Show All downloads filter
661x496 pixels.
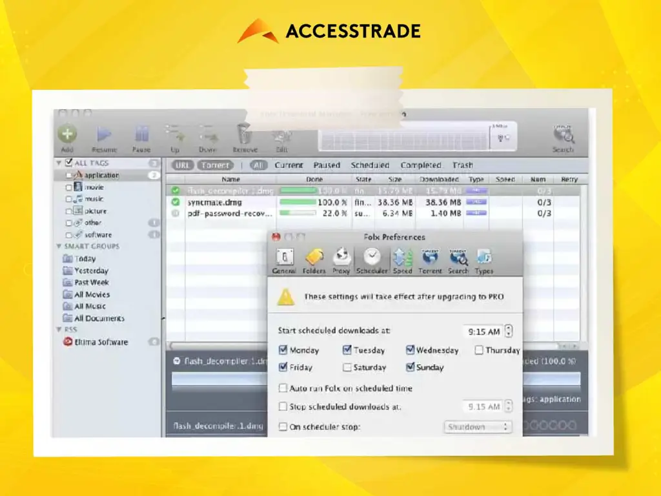[258, 165]
